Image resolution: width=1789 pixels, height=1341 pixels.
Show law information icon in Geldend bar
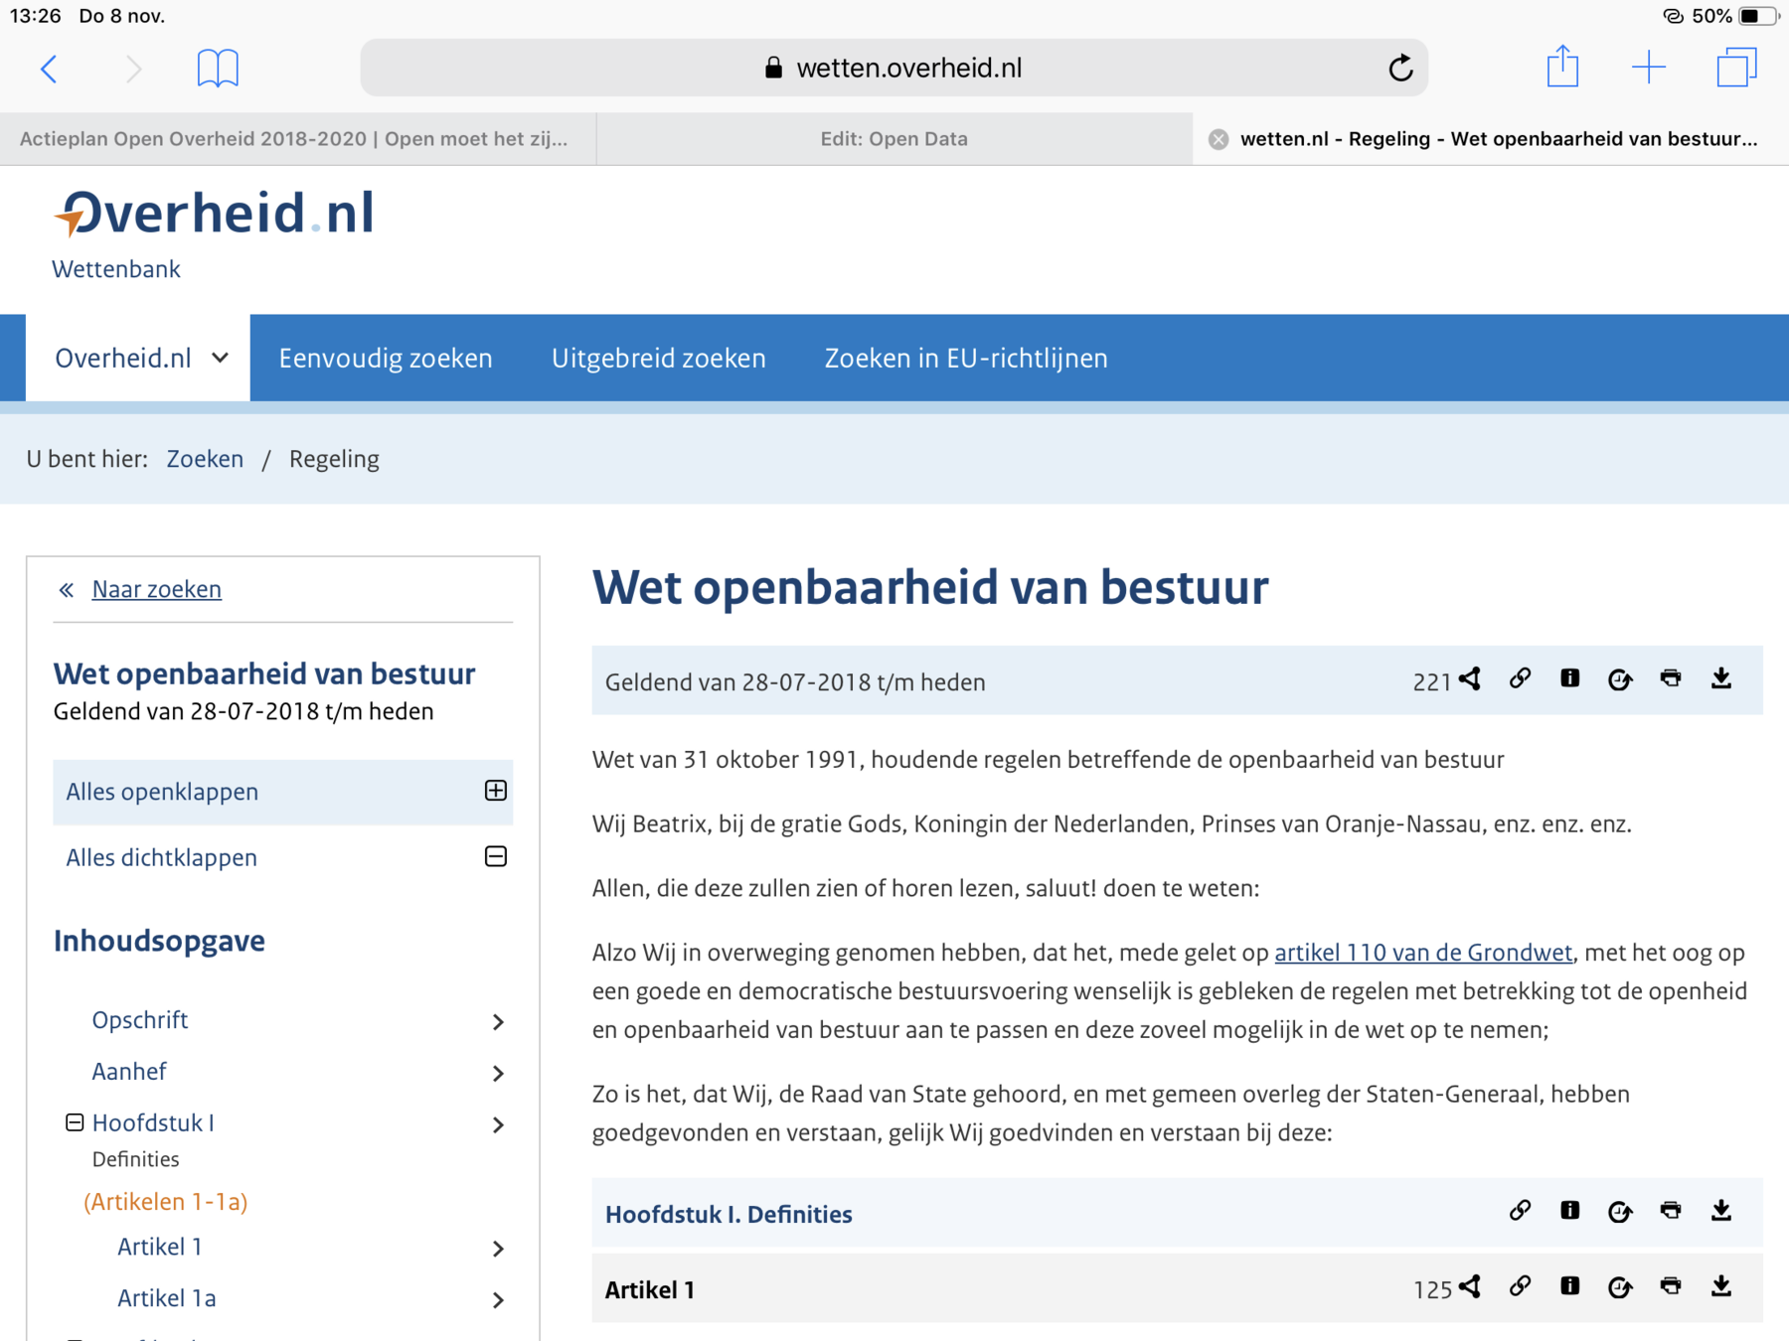(x=1569, y=679)
